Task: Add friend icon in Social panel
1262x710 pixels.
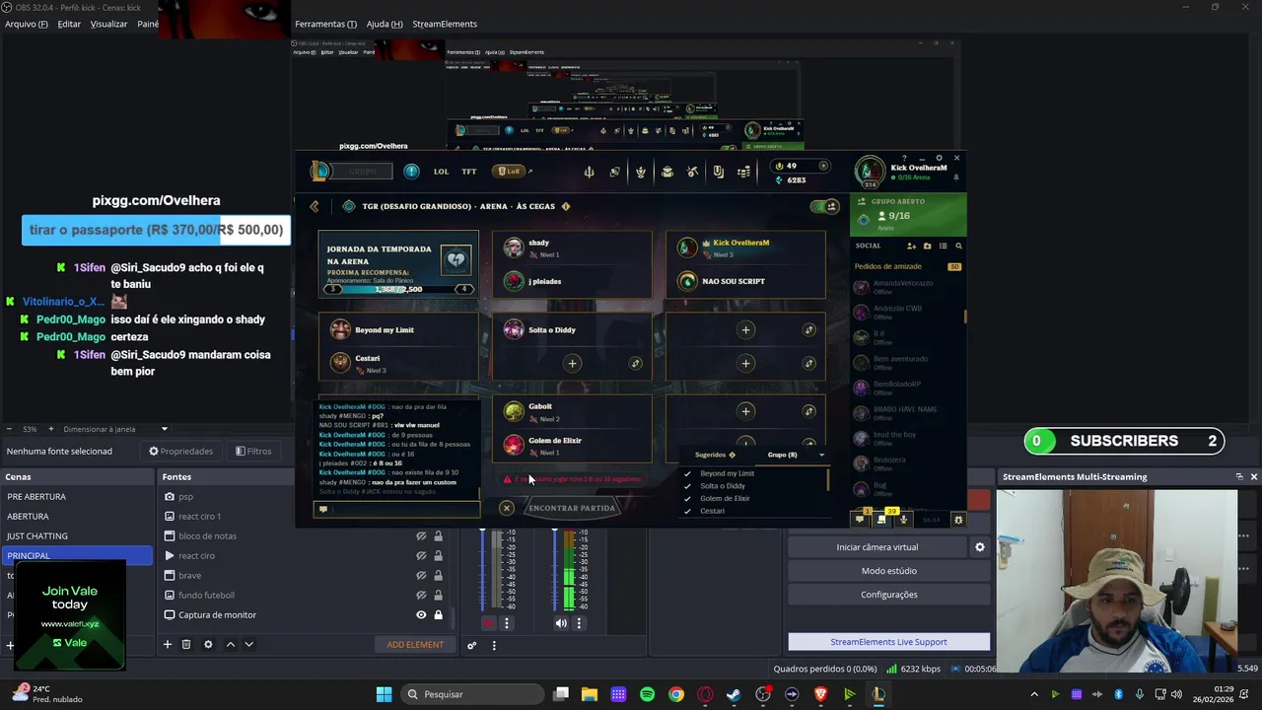Action: click(x=911, y=246)
